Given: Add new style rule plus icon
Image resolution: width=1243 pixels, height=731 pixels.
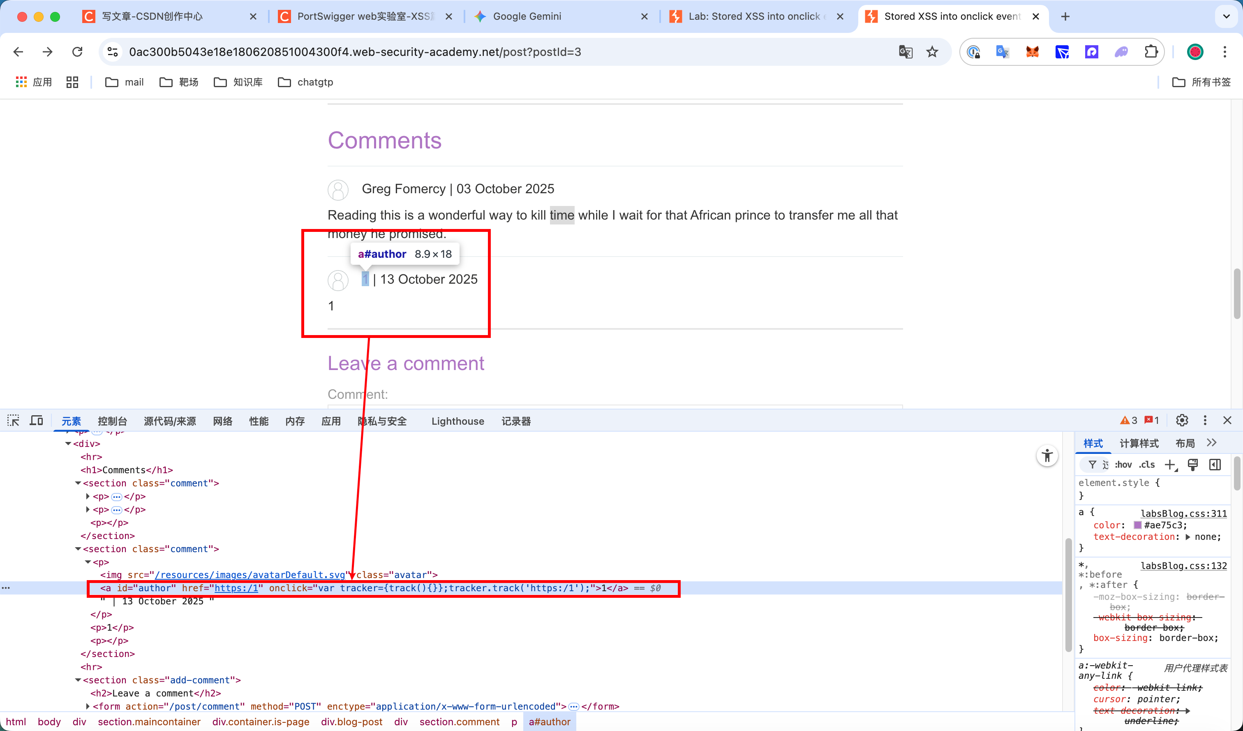Looking at the screenshot, I should pos(1169,465).
